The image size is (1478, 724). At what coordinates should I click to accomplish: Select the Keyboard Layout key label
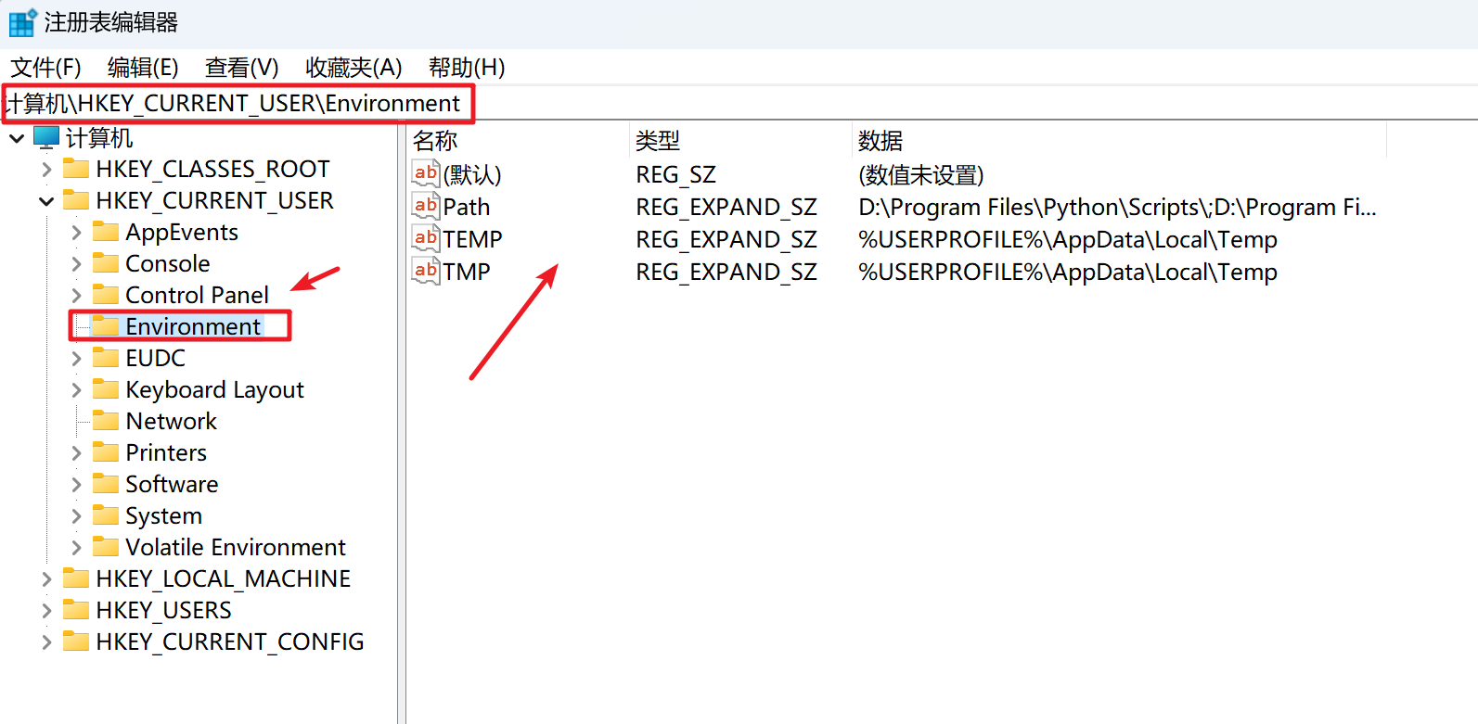[x=214, y=389]
